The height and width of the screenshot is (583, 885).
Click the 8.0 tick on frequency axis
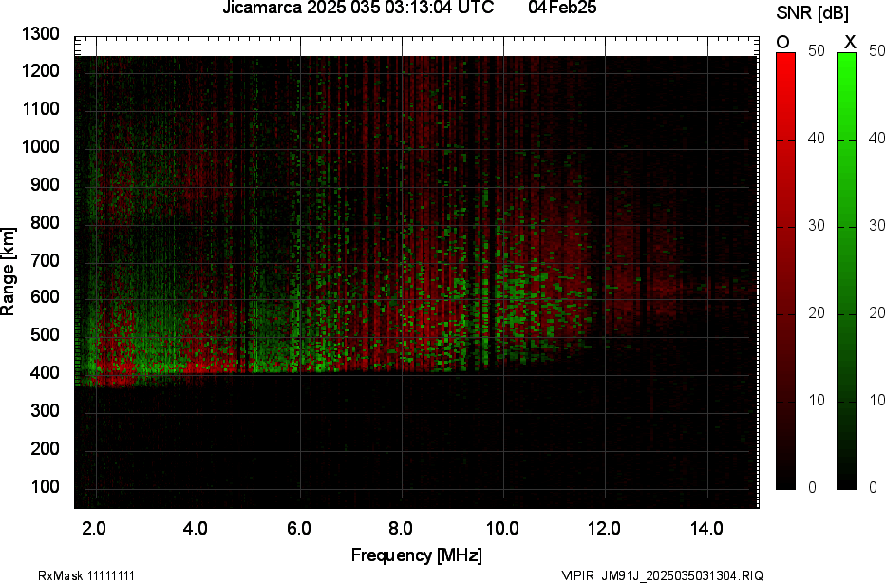pyautogui.click(x=402, y=528)
